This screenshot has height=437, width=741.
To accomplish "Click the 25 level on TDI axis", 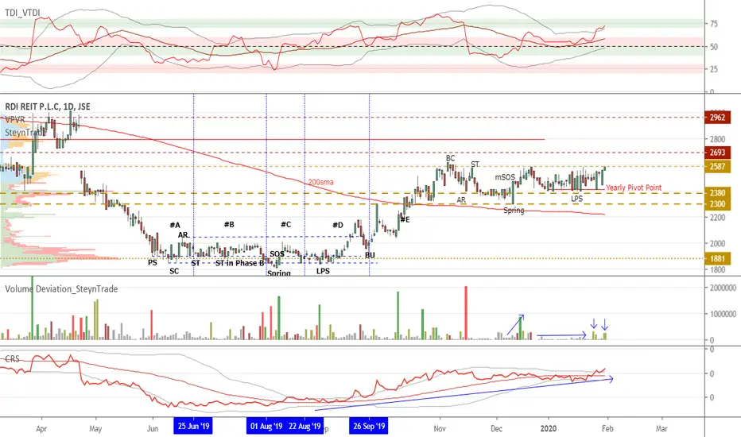I will click(x=714, y=69).
